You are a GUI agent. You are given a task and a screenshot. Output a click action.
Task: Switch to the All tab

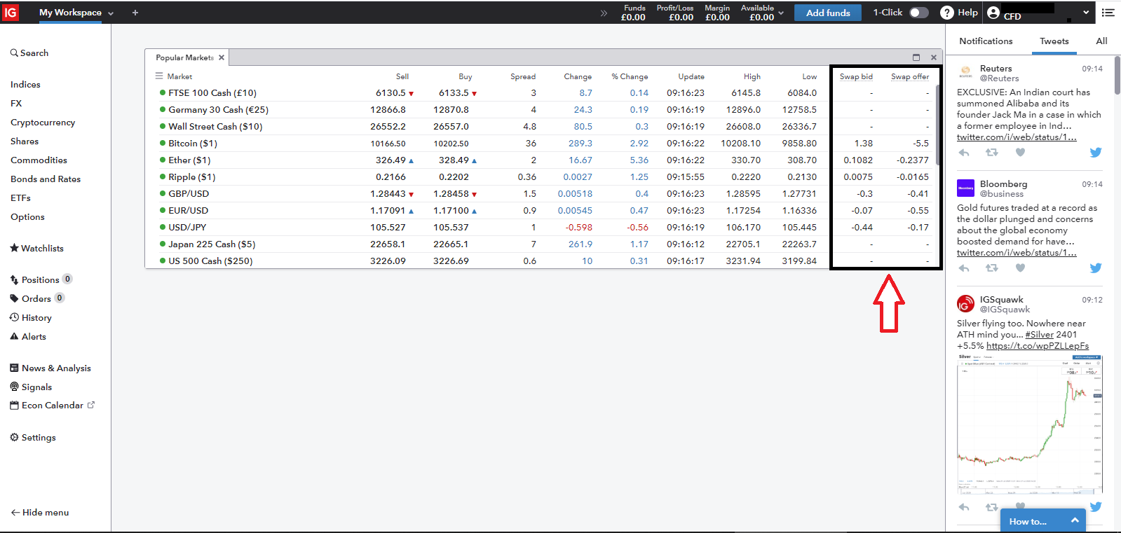click(1101, 41)
